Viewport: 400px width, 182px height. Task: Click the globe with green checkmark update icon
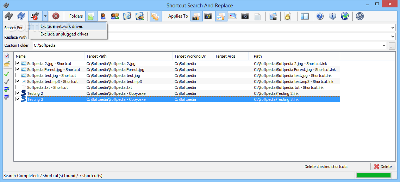345,16
